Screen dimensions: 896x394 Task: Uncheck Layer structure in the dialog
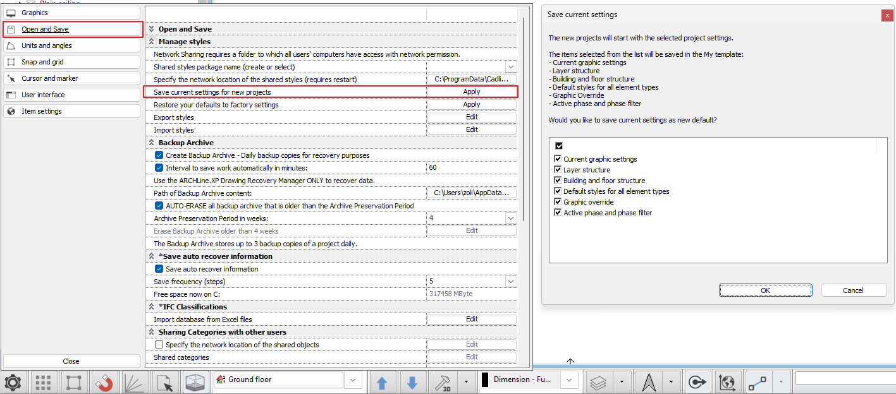click(558, 170)
